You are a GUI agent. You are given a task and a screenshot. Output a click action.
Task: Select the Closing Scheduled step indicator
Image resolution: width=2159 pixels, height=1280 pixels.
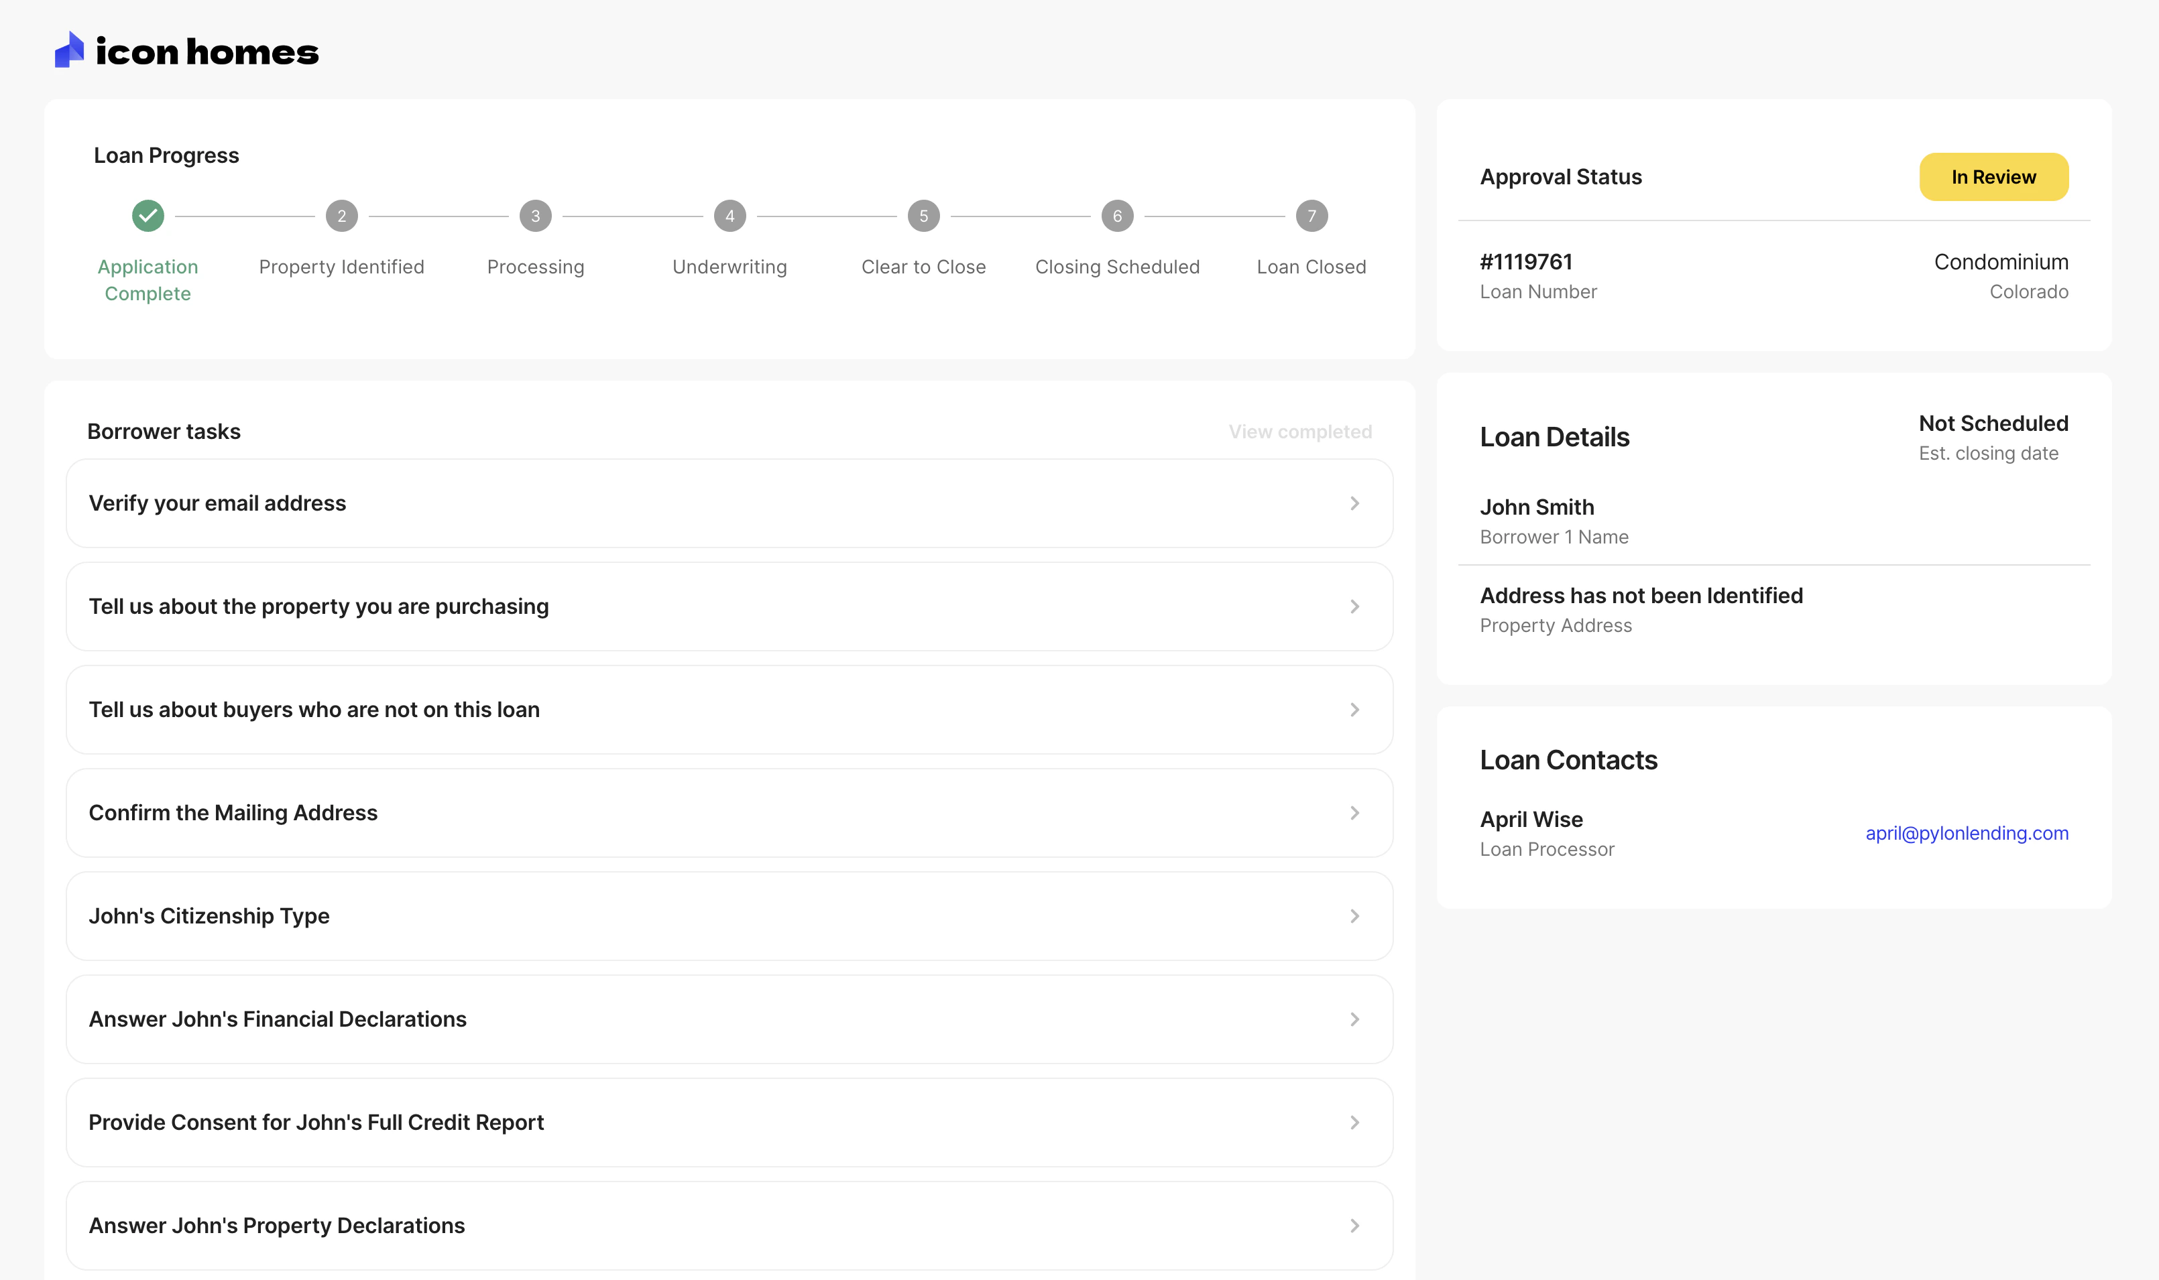tap(1116, 216)
